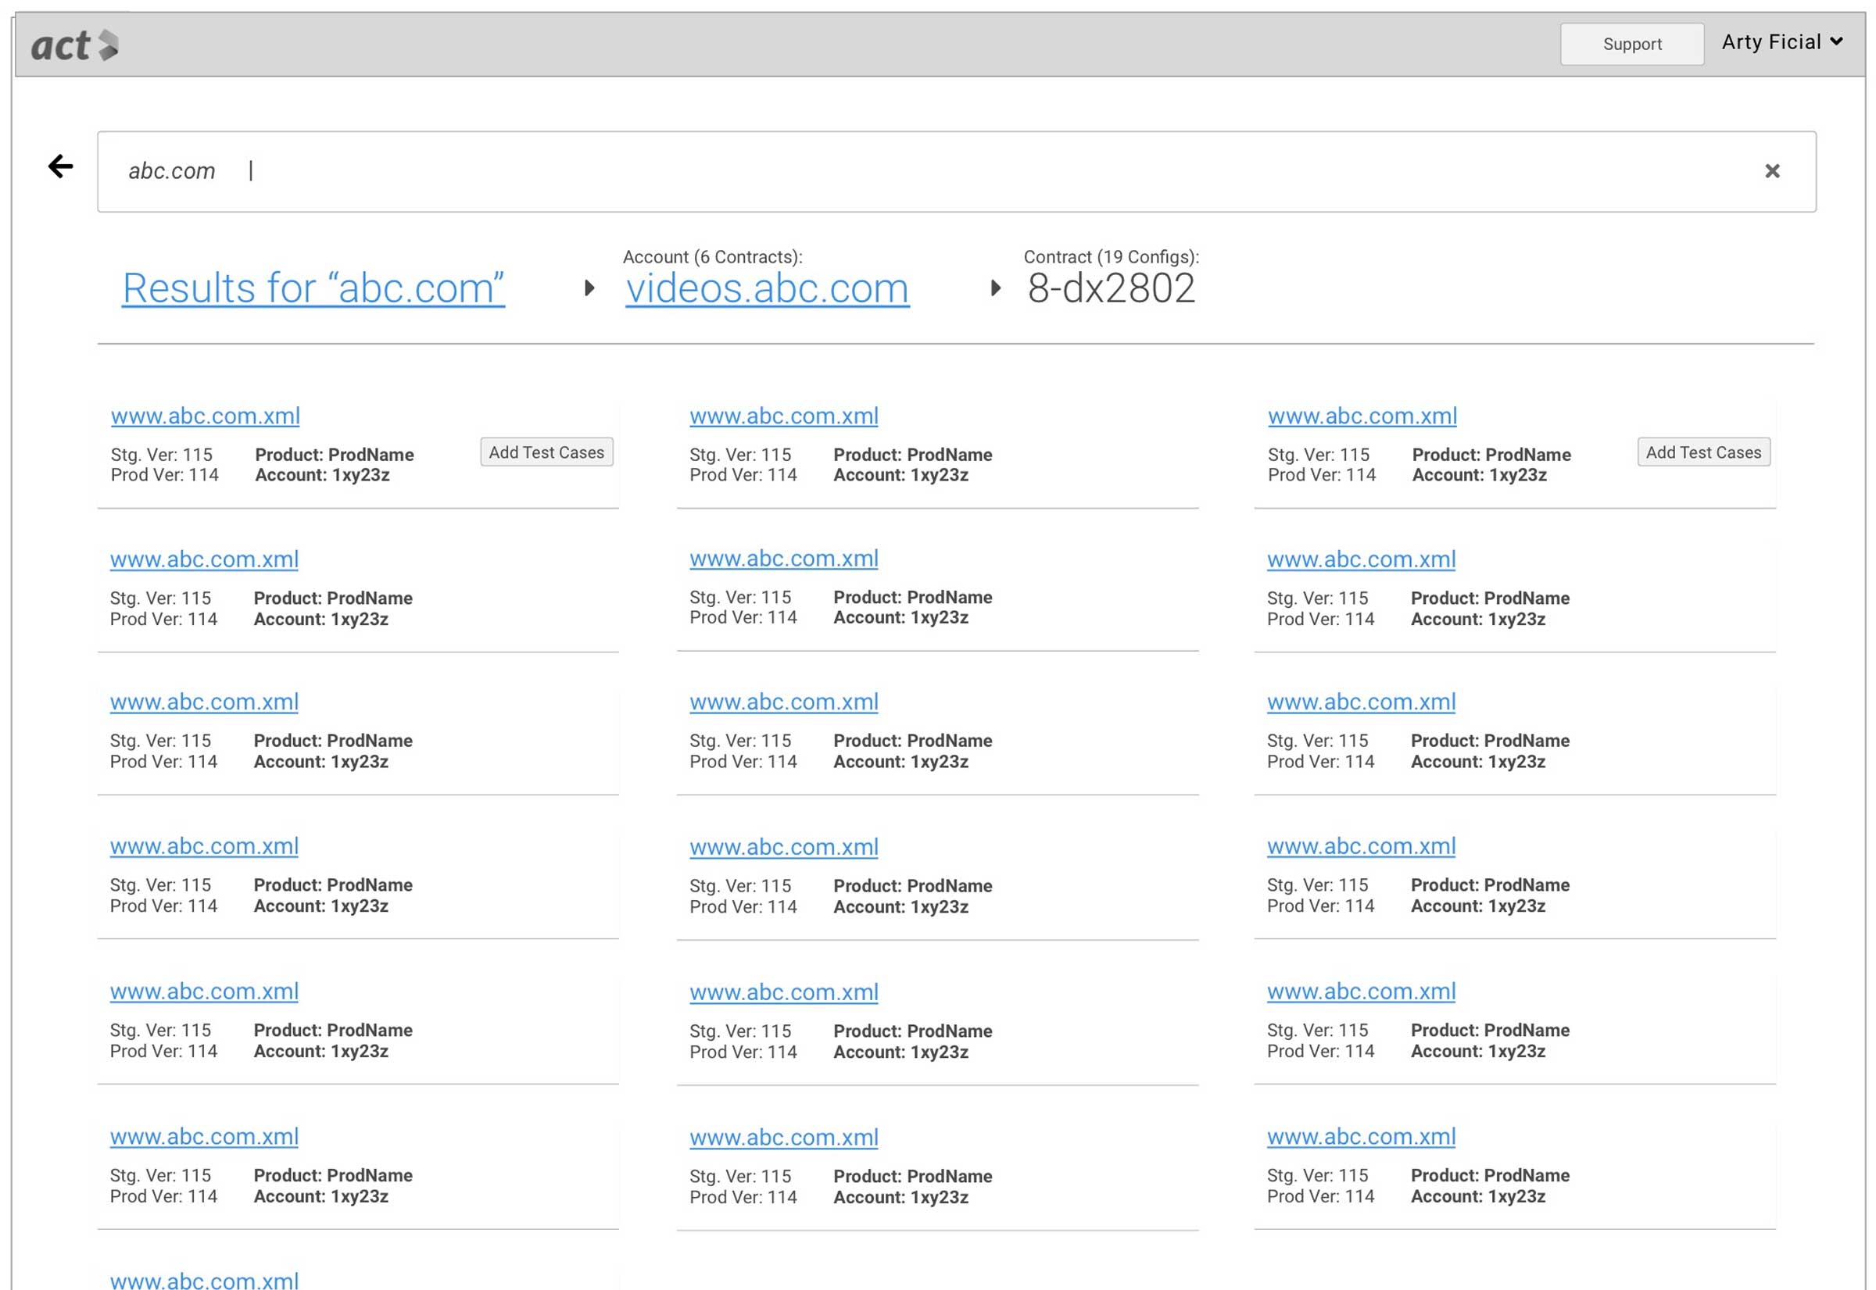Open third row right www.abc.com.xml link

(x=1361, y=702)
